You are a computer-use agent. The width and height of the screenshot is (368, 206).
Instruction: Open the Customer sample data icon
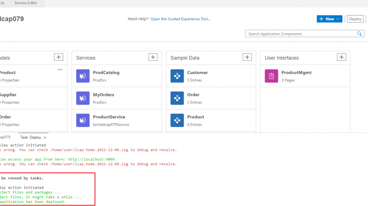coord(177,76)
